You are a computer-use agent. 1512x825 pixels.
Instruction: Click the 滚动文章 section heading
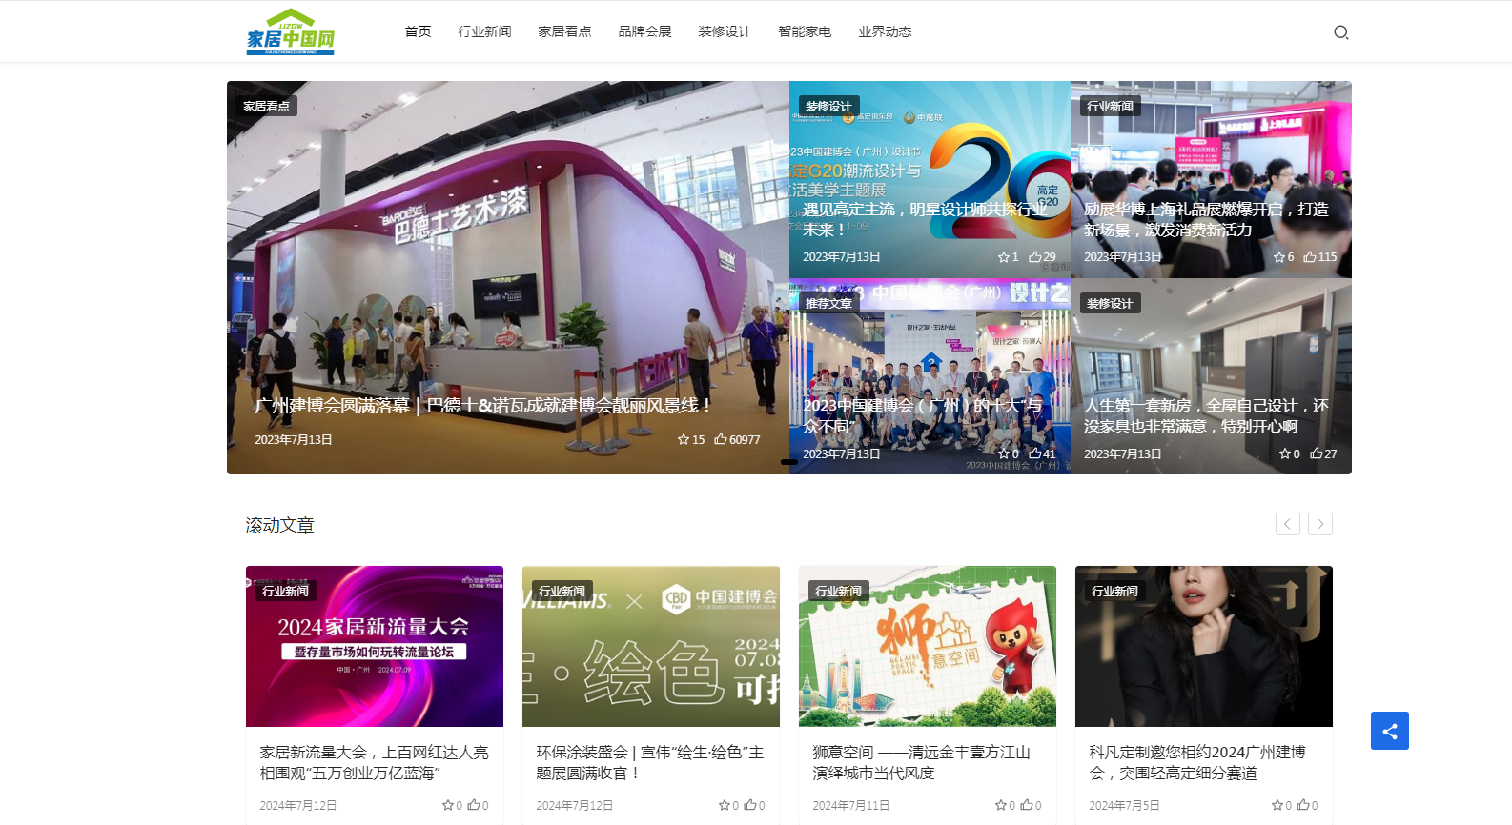coord(279,525)
